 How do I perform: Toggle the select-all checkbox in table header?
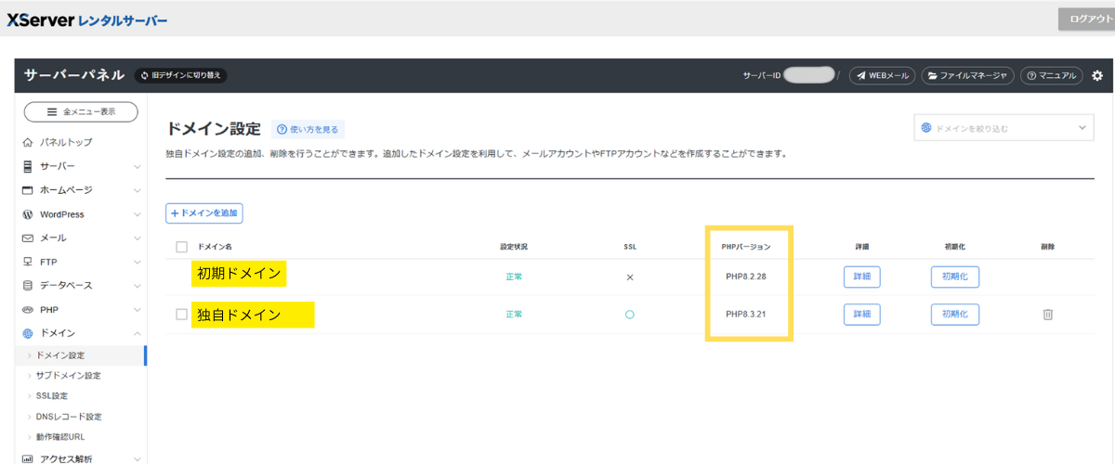pos(182,247)
